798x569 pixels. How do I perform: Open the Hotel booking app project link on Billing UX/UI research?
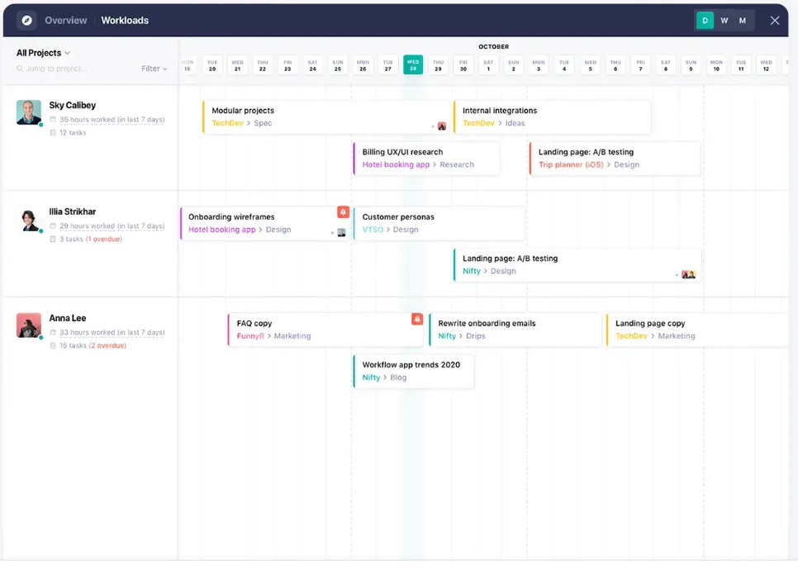(396, 164)
